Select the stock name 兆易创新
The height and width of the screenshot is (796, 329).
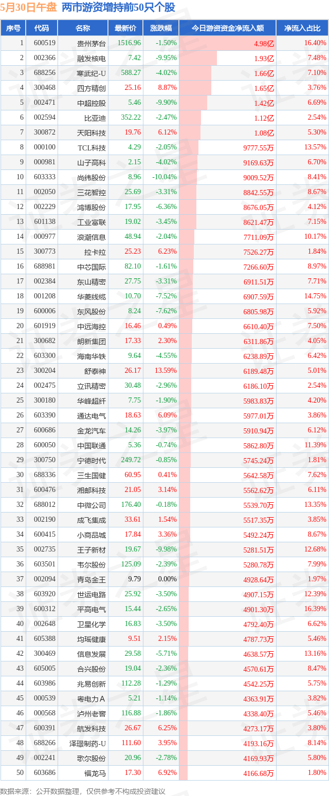(92, 684)
